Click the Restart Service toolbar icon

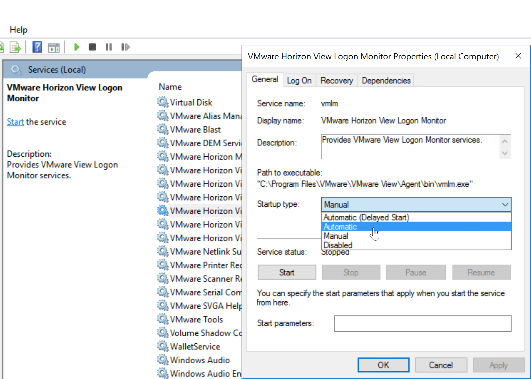click(x=125, y=47)
